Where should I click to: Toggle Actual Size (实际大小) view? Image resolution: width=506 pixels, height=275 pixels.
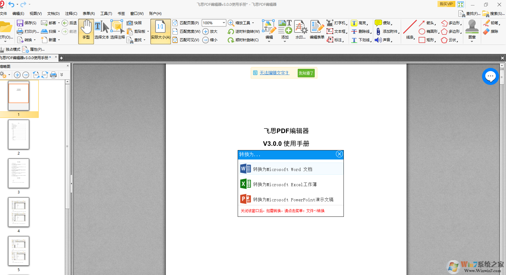[160, 31]
